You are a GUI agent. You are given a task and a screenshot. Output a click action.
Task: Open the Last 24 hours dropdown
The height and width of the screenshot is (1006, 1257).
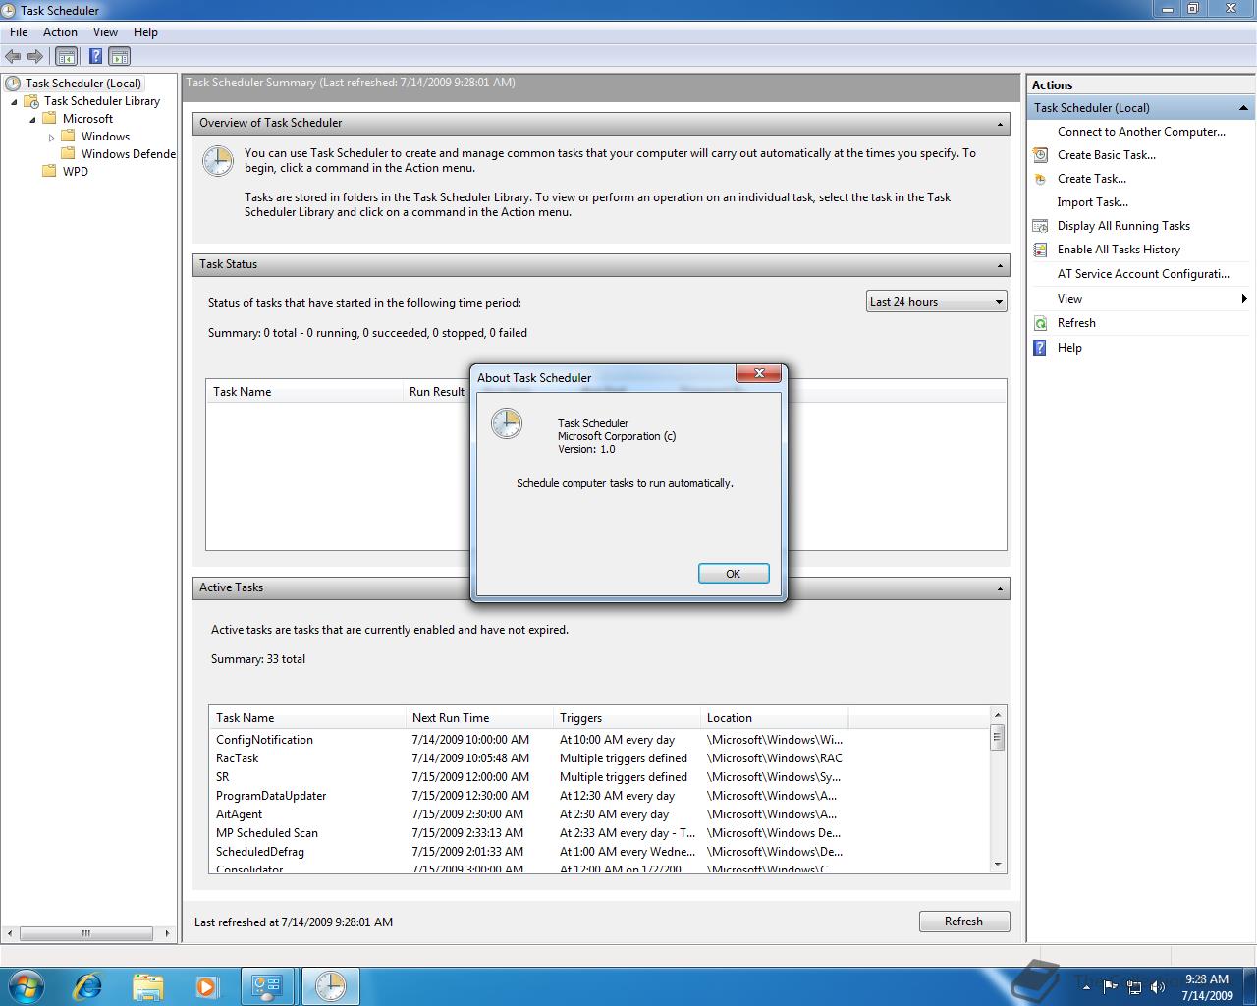pyautogui.click(x=936, y=302)
